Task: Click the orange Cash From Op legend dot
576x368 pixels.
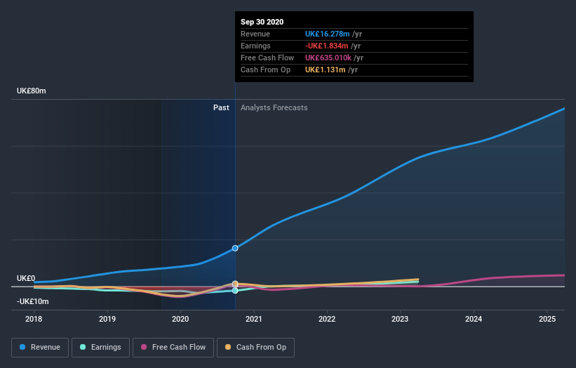Action: point(228,347)
